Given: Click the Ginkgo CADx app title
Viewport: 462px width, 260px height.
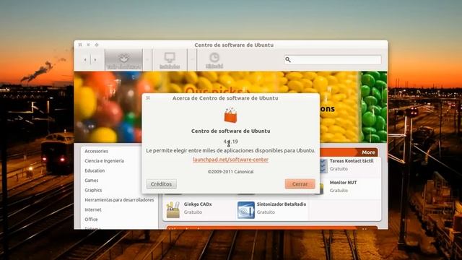Looking at the screenshot, I should pos(198,204).
